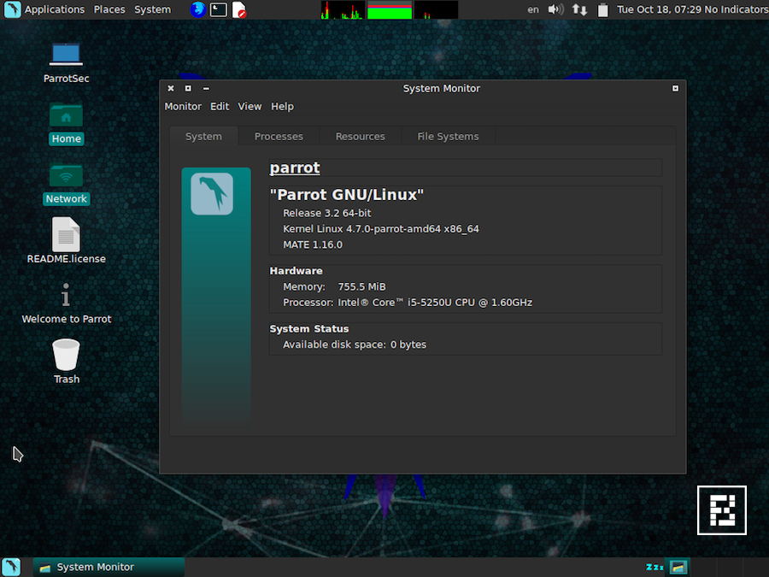Click the workspace switcher tile in bottom panel
The height and width of the screenshot is (577, 769).
click(x=678, y=568)
